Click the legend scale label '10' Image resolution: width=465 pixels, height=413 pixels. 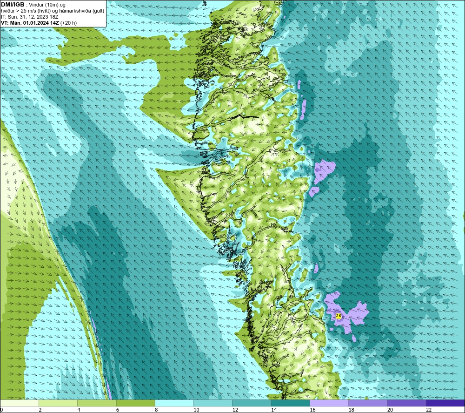197,410
